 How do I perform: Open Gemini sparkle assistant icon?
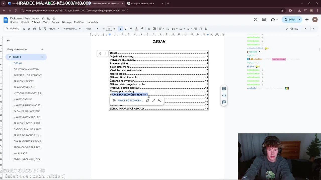pyautogui.click(x=307, y=19)
